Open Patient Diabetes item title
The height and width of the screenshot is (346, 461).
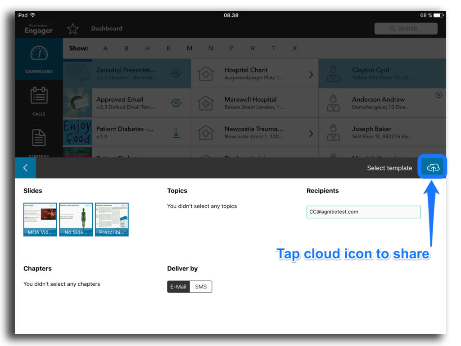(x=125, y=129)
